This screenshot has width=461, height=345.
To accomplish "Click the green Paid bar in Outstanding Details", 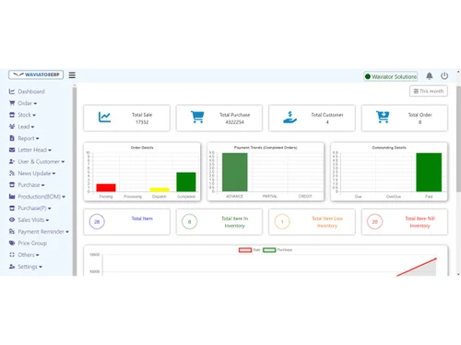I will click(x=429, y=172).
